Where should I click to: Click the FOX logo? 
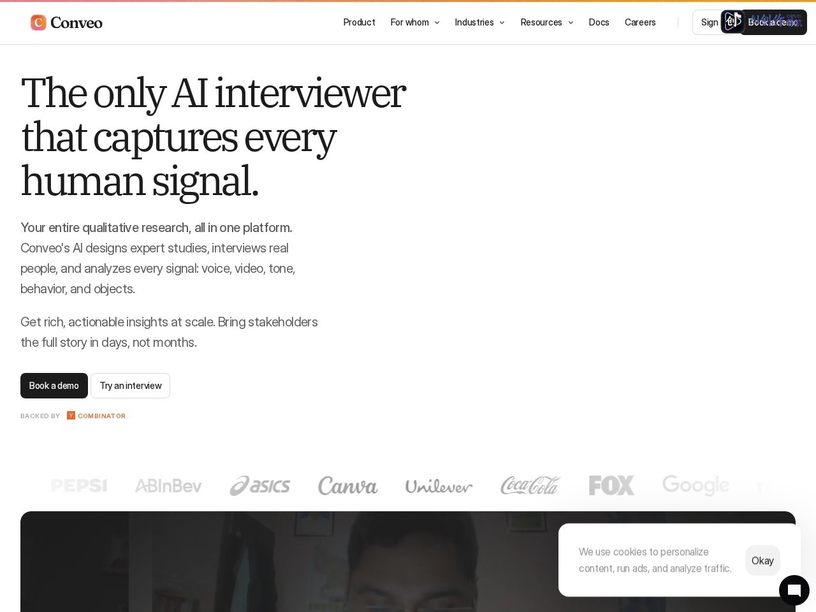[611, 486]
